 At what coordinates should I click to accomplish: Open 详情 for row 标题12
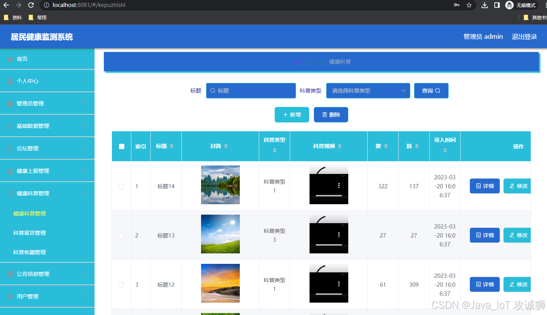[485, 284]
